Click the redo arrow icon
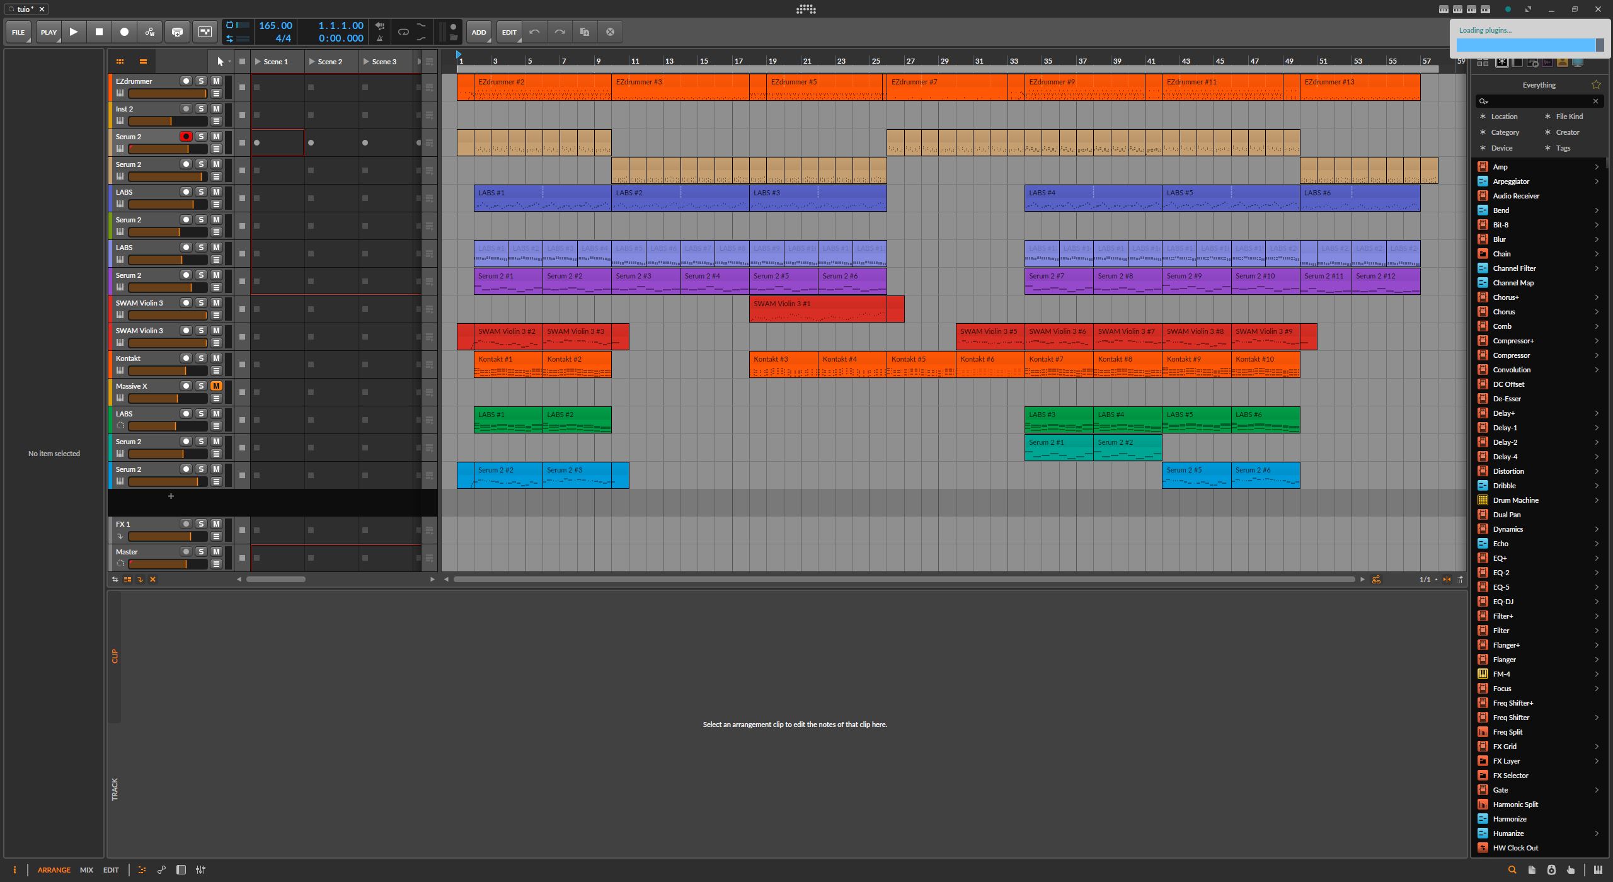Screen dimensions: 1613x882 coord(560,32)
